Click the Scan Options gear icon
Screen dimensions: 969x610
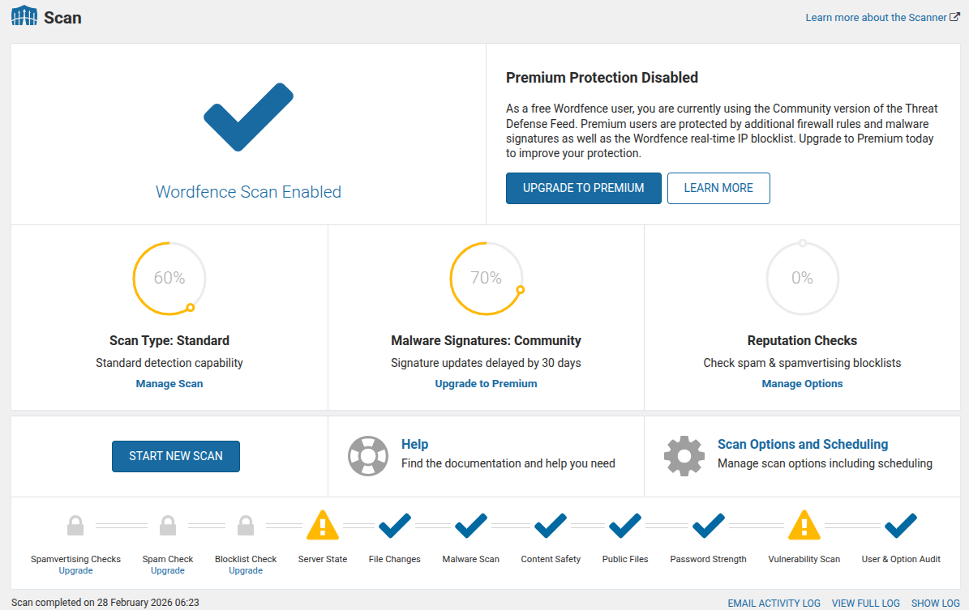(x=684, y=456)
